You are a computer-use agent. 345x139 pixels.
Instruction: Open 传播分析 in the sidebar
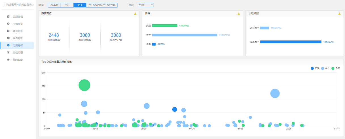coord(18,45)
